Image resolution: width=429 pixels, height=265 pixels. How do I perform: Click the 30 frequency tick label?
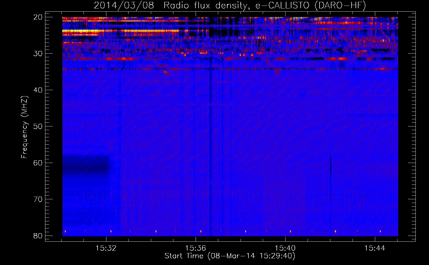pyautogui.click(x=38, y=54)
